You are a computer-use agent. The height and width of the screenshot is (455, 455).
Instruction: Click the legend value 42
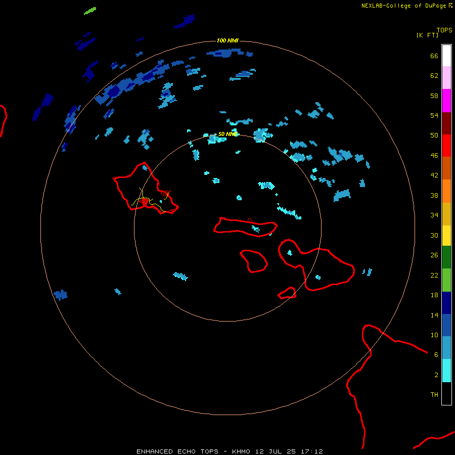tap(434, 175)
